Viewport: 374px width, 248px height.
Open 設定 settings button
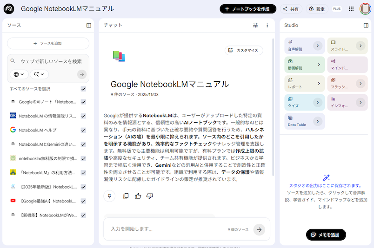click(x=317, y=9)
